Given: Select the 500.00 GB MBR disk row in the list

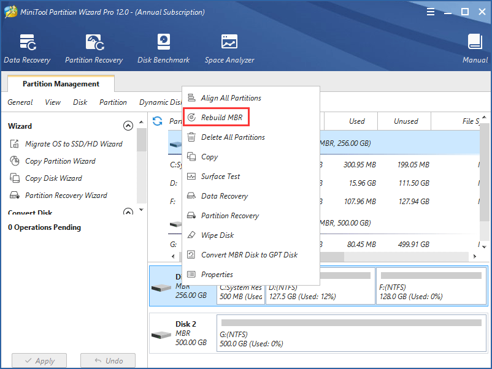Looking at the screenshot, I should [324, 223].
